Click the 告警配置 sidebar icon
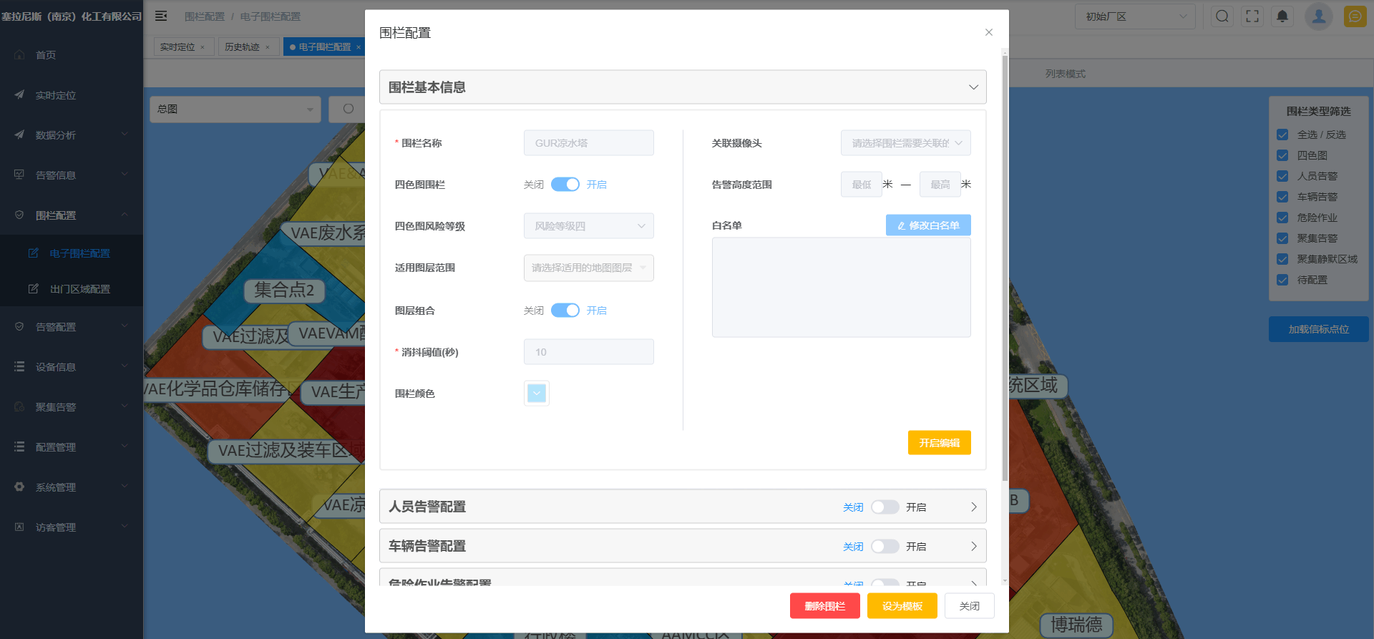 click(x=19, y=326)
